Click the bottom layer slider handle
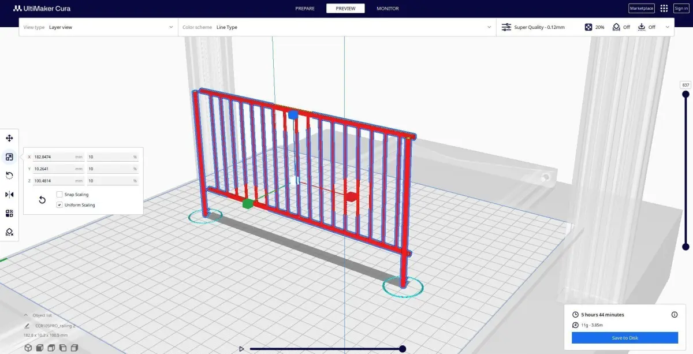The width and height of the screenshot is (693, 354). click(685, 247)
